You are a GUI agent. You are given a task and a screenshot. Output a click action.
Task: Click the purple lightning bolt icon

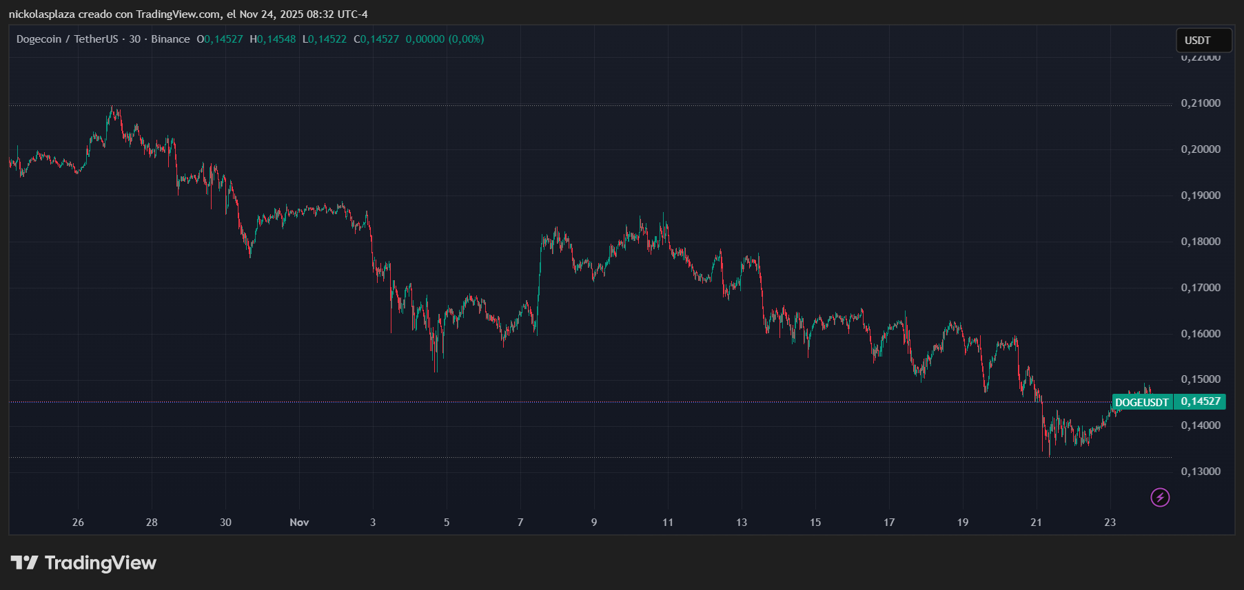pyautogui.click(x=1160, y=497)
